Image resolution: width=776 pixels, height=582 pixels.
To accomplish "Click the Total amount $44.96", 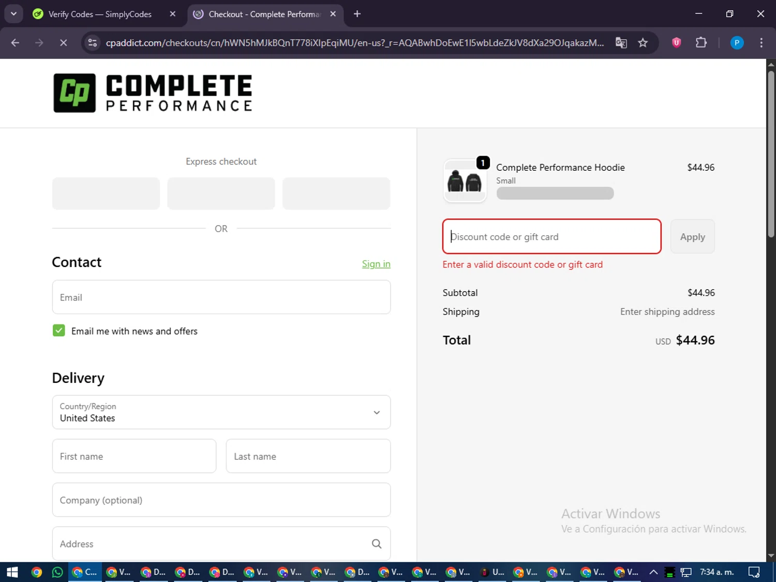I will 695,340.
